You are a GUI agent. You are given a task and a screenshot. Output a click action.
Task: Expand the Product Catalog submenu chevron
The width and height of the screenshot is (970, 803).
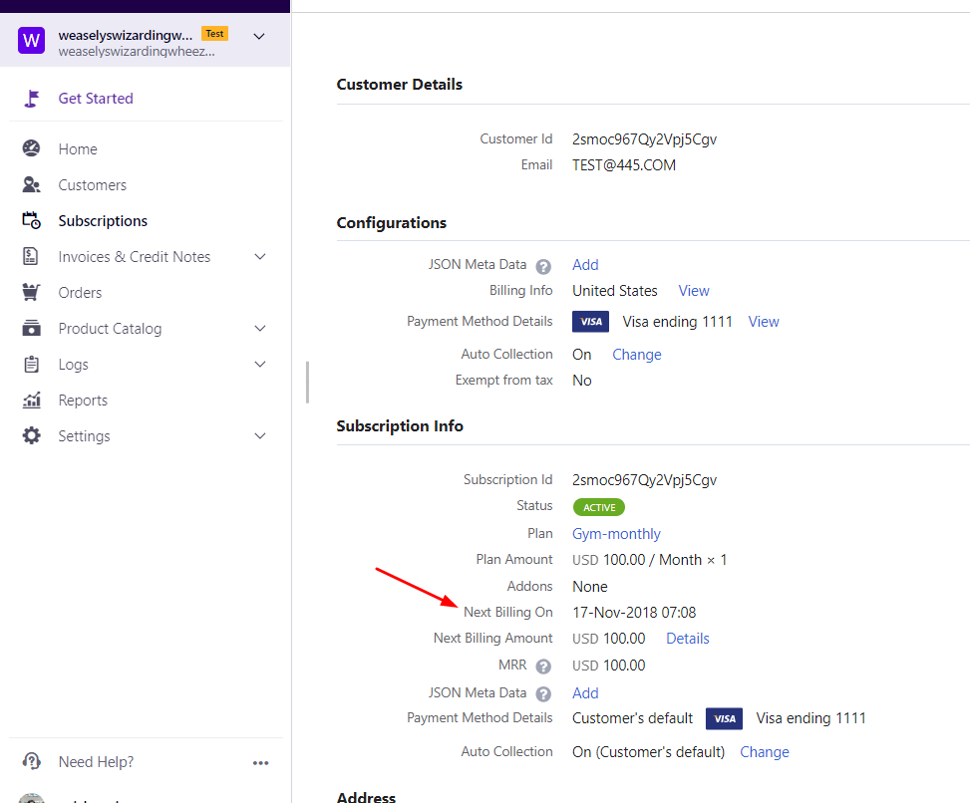[260, 329]
